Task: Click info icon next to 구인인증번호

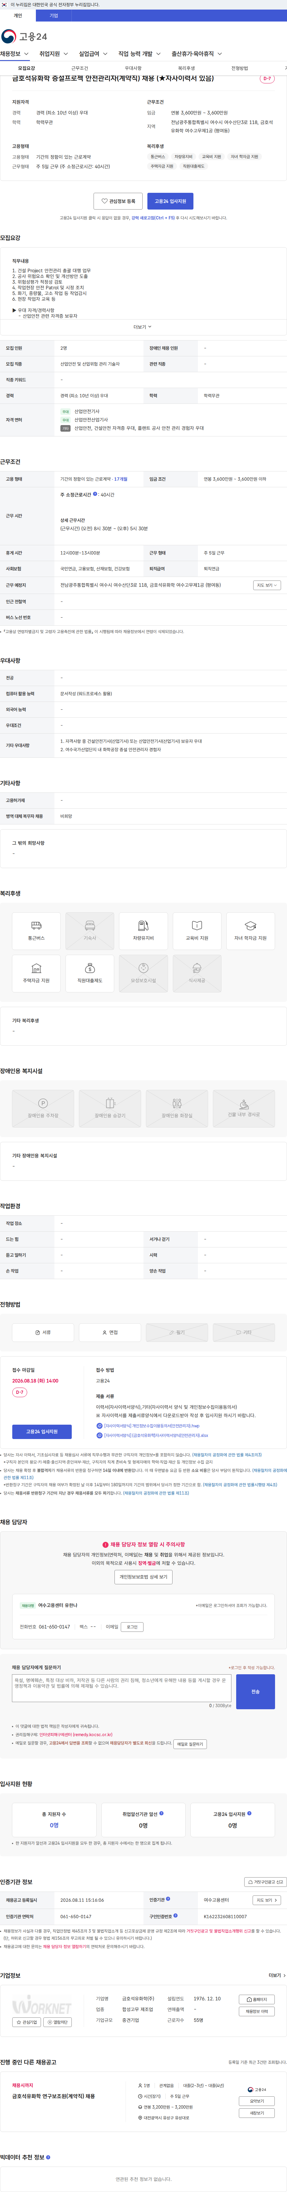Action: [175, 1915]
